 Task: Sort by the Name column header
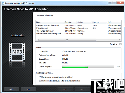pos(50,22)
